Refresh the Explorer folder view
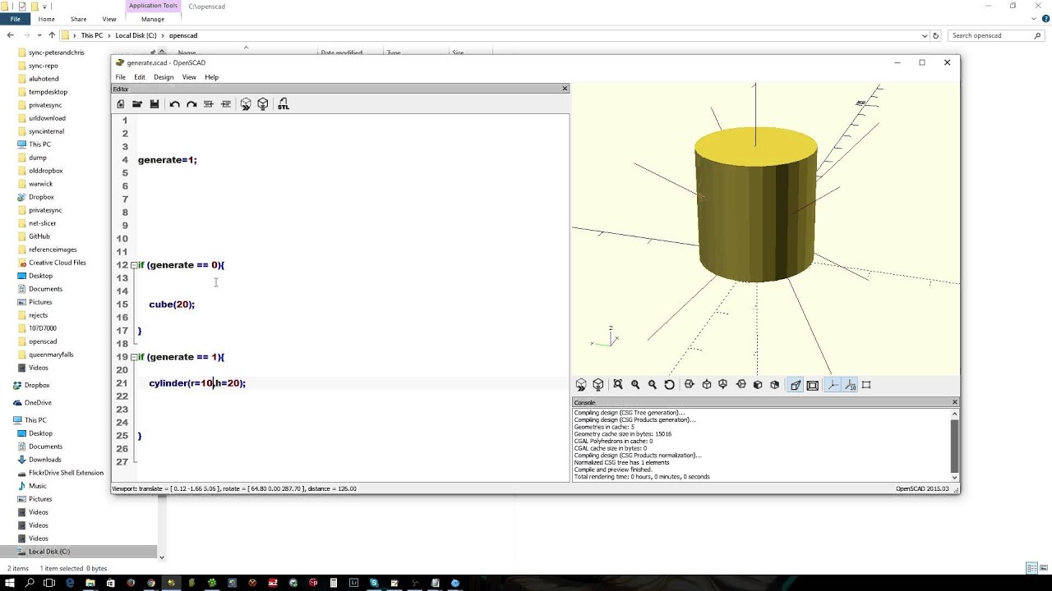The image size is (1052, 591). pyautogui.click(x=935, y=35)
